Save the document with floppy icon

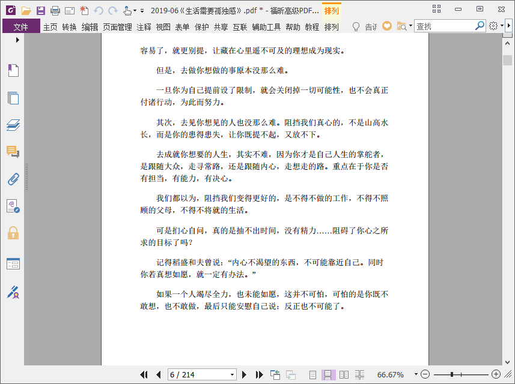[41, 11]
